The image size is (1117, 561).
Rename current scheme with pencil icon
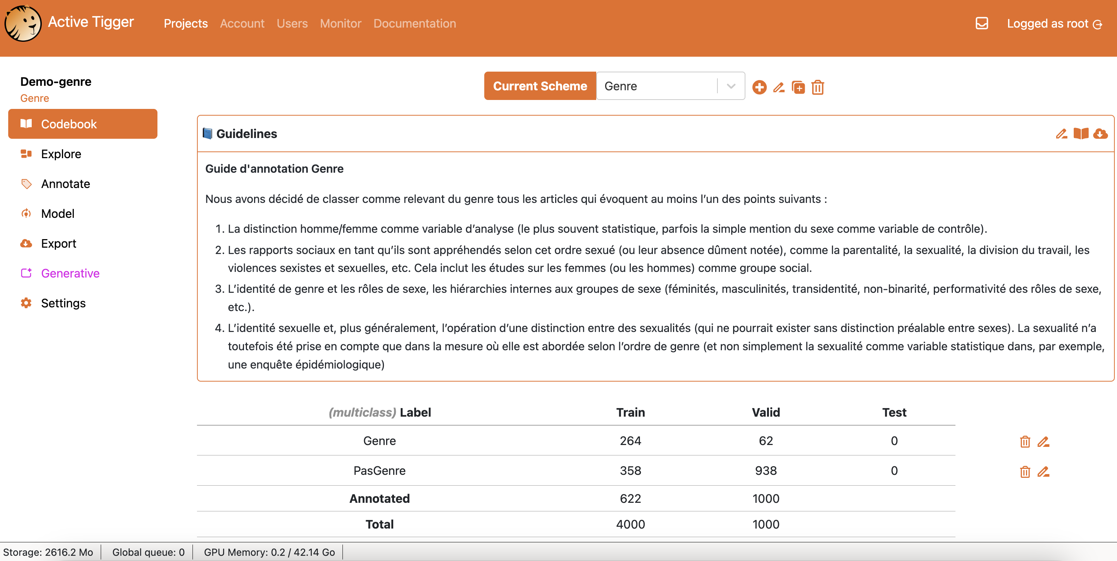tap(779, 87)
